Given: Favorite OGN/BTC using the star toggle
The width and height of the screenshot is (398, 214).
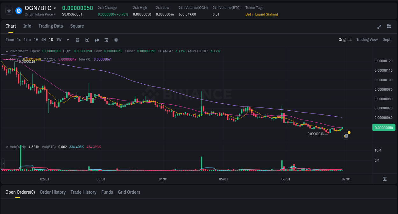Looking at the screenshot, I should click(x=9, y=10).
